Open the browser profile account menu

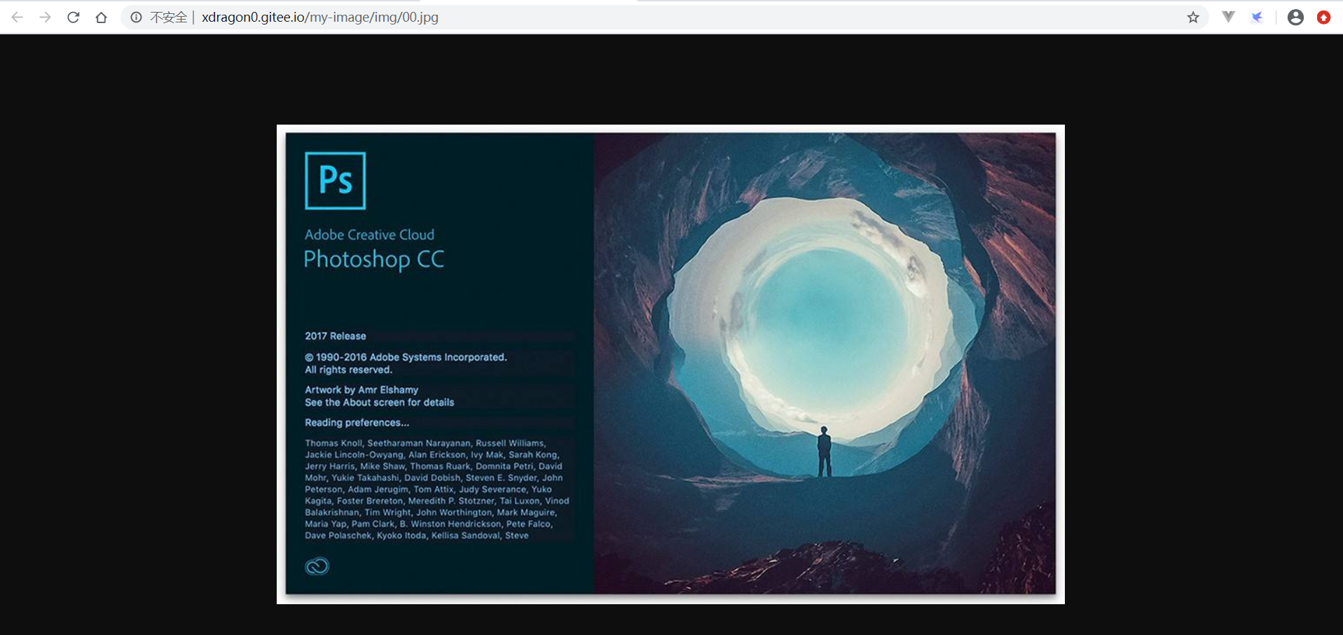click(1295, 18)
